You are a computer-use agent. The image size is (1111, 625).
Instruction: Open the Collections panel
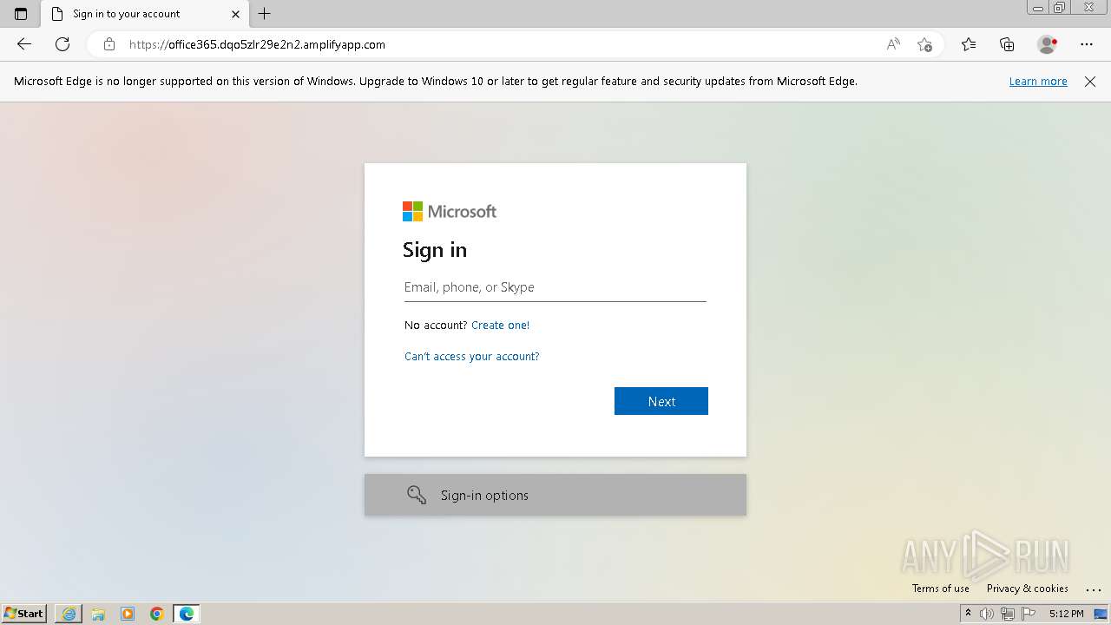(x=1007, y=44)
